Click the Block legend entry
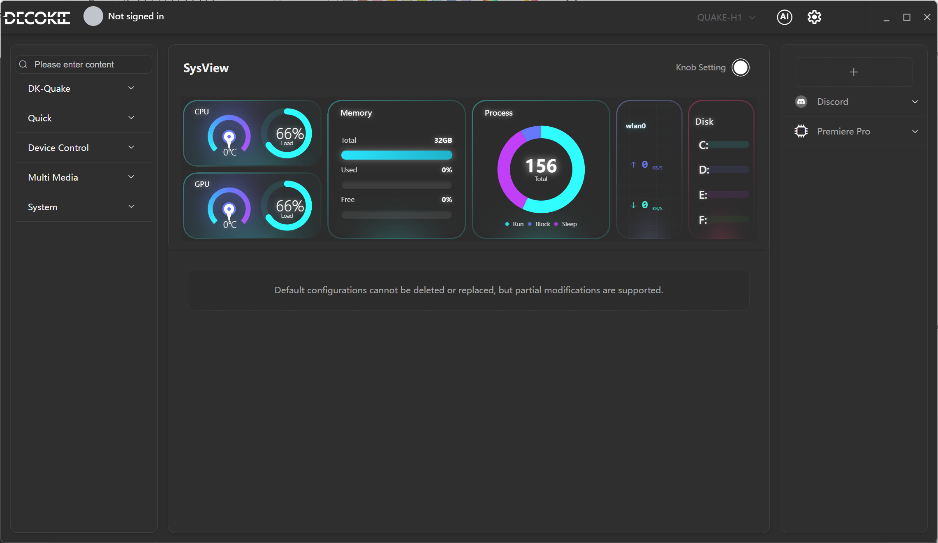The width and height of the screenshot is (938, 543). [539, 224]
